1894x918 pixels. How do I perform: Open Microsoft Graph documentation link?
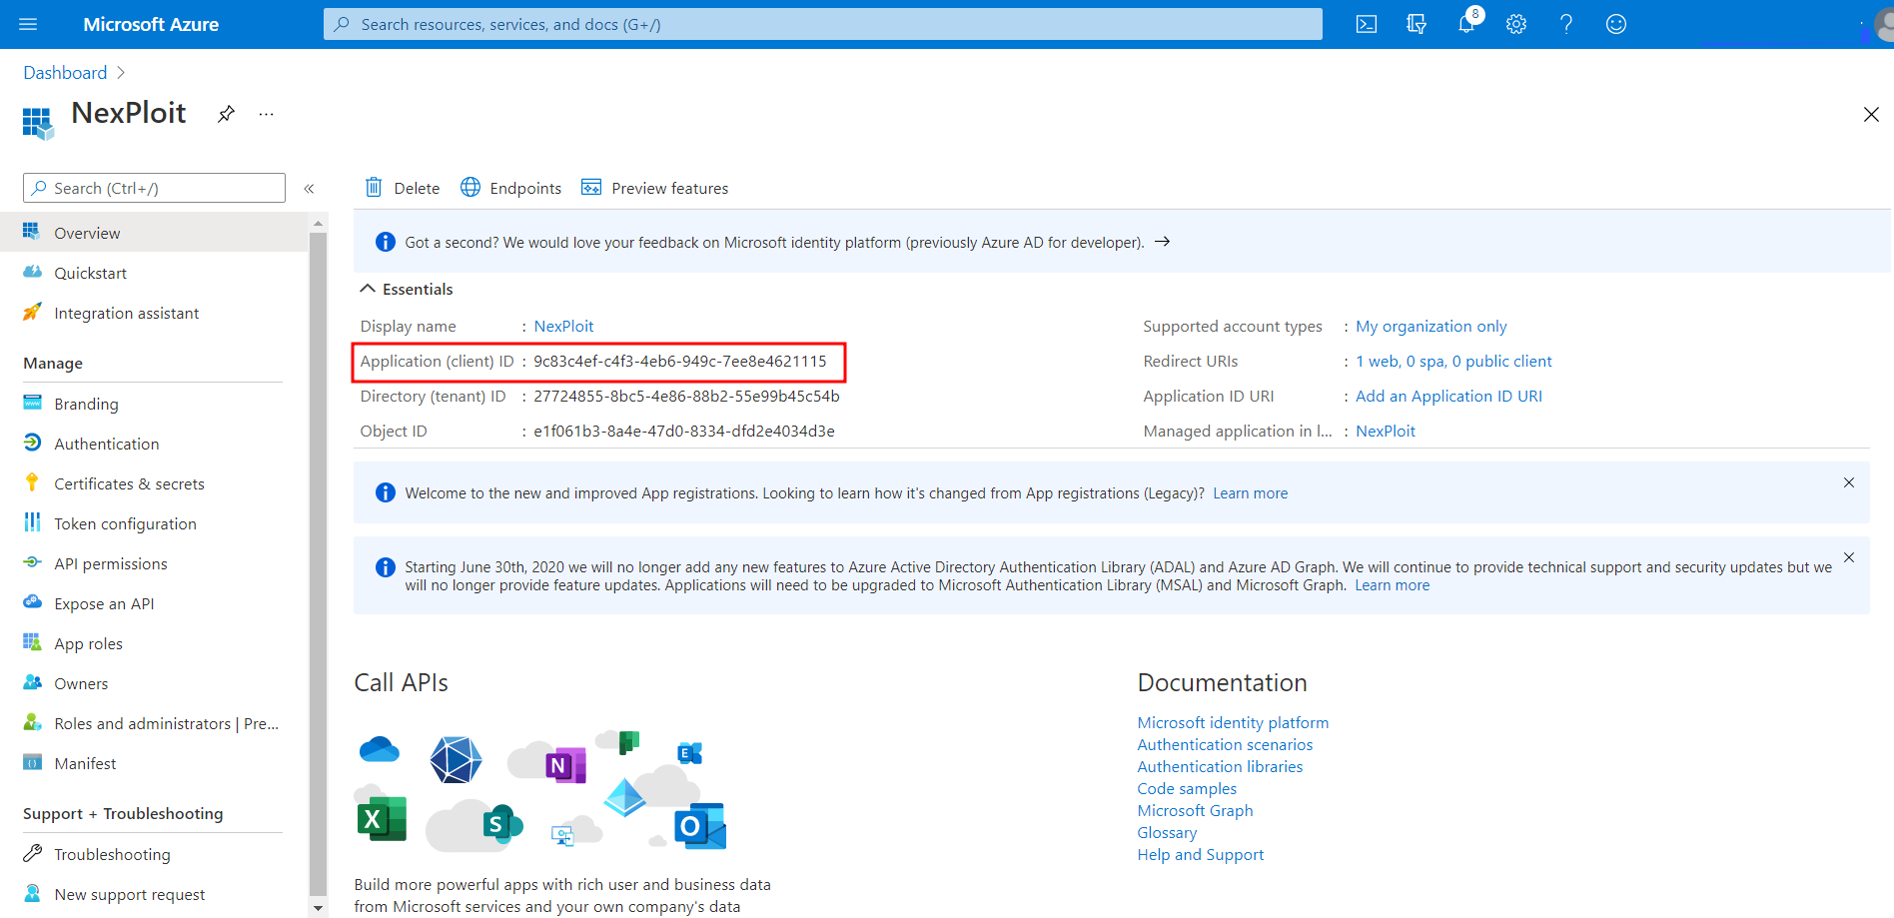tap(1195, 810)
